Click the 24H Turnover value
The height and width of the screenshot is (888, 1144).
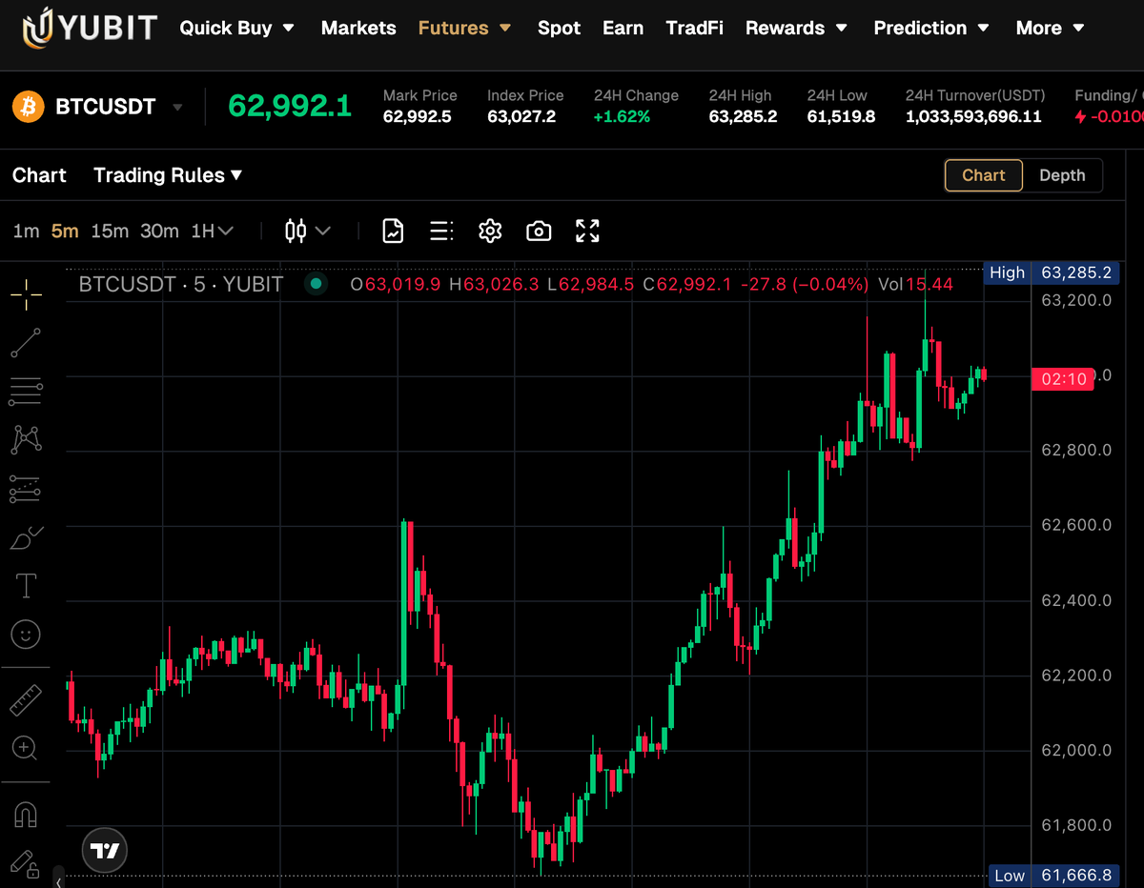(973, 117)
